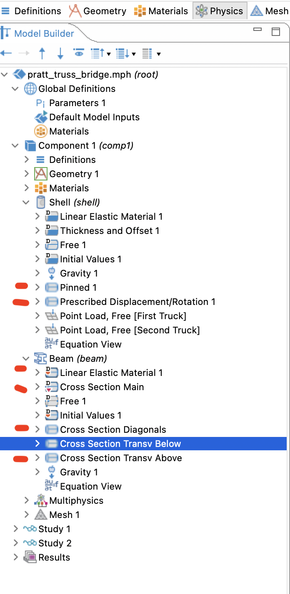Click the Multiphysics node icon
The image size is (290, 594).
[40, 500]
